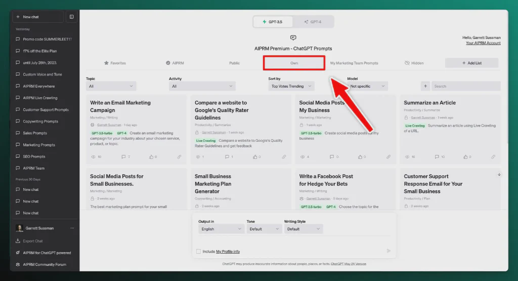Image resolution: width=518 pixels, height=281 pixels.
Task: Open chat Promo code SUMMERLEET
Action: (45, 39)
